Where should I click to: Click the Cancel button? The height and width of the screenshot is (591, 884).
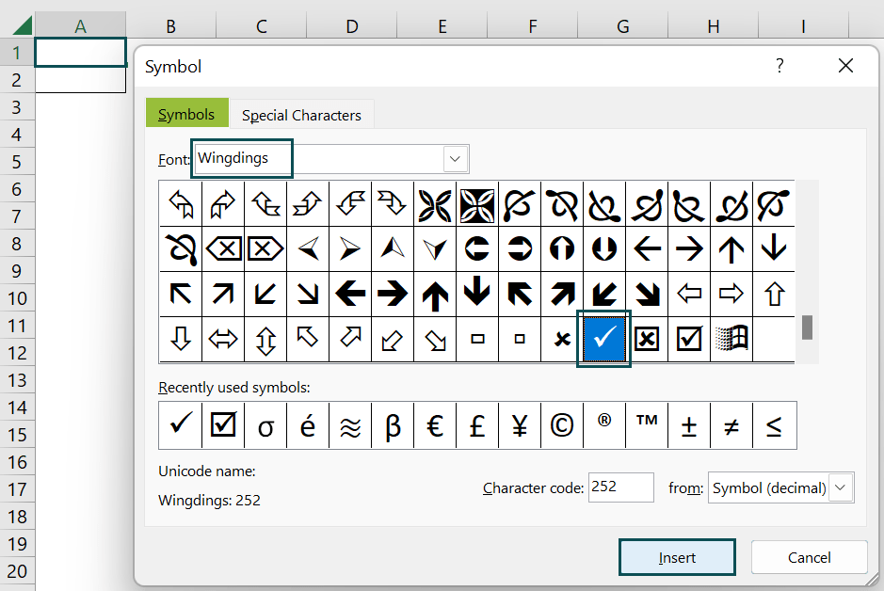[809, 556]
